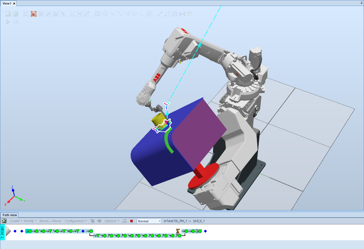Click the hourglass wait instruction icon
The height and width of the screenshot is (249, 364).
pos(178,231)
